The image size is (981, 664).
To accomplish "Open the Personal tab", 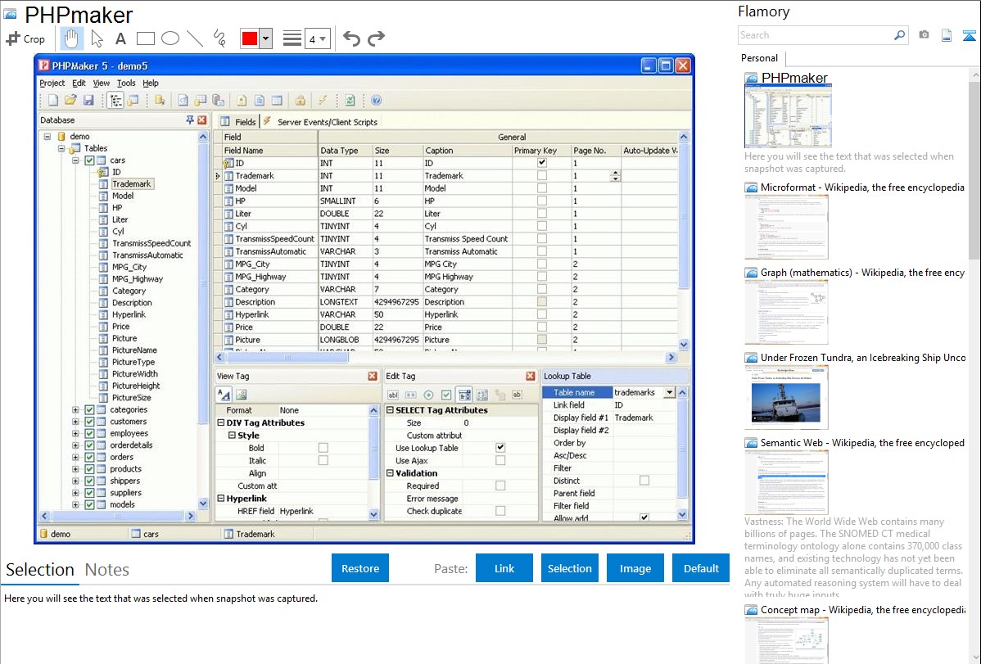I will pos(760,58).
